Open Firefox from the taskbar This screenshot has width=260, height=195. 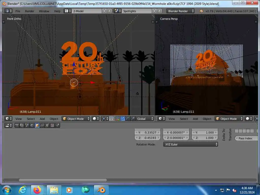[x=37, y=190]
